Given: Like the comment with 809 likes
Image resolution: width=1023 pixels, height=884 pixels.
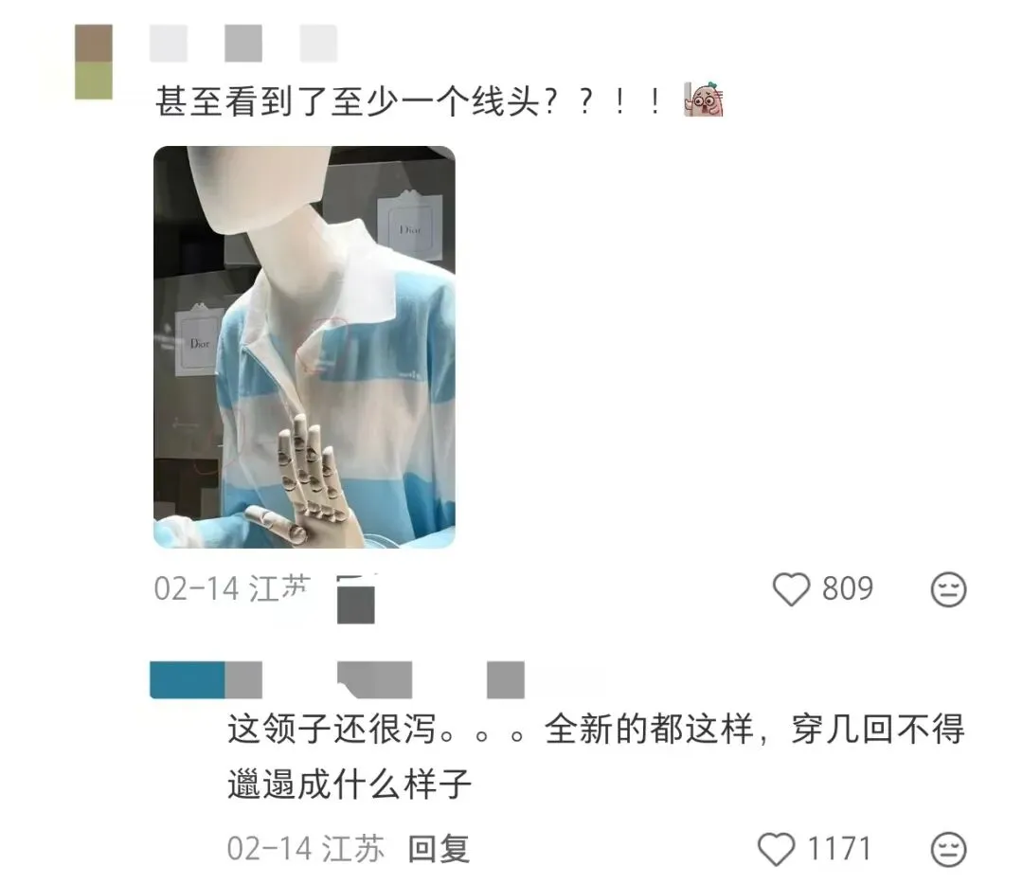Looking at the screenshot, I should coord(791,589).
